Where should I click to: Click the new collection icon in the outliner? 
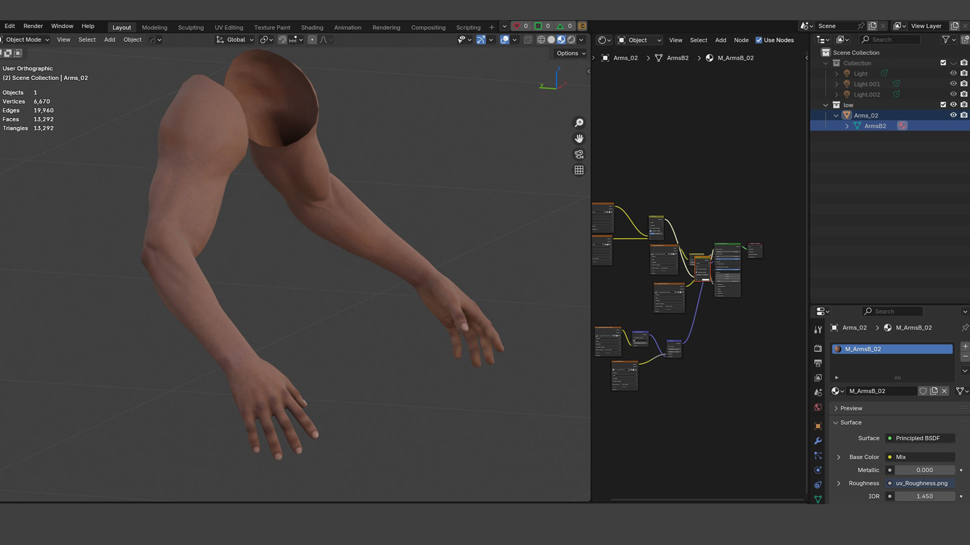click(965, 39)
